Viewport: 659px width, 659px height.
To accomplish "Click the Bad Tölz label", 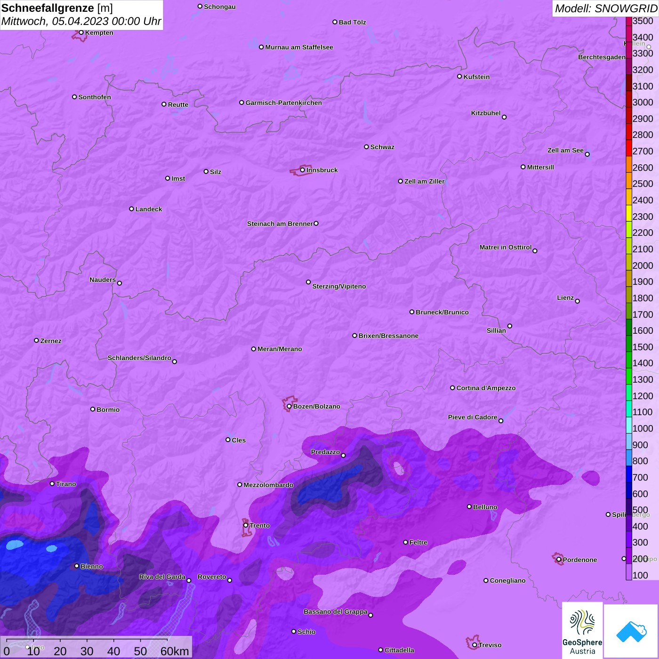I will click(x=352, y=22).
